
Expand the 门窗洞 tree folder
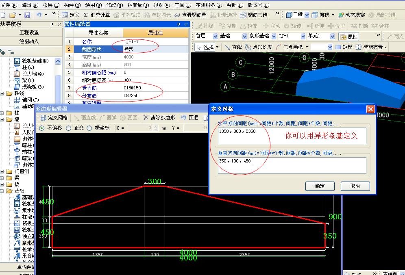click(x=2, y=171)
